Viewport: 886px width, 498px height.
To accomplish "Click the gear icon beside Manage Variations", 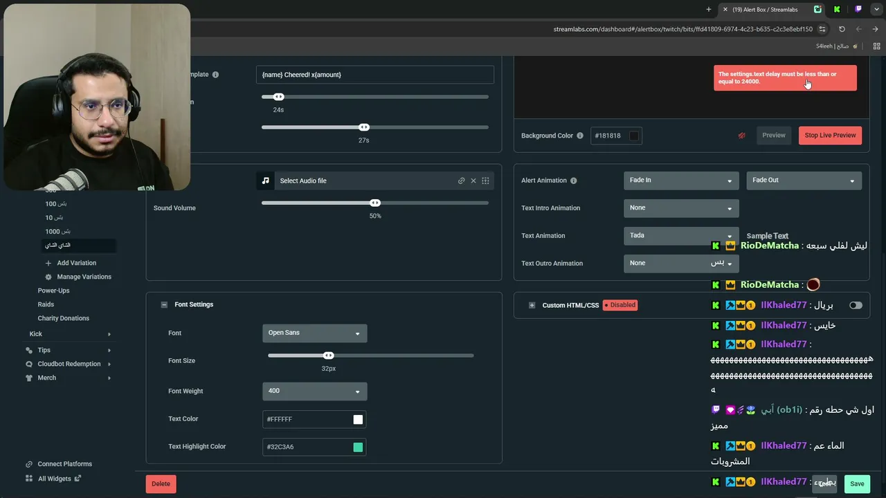I will [x=48, y=277].
